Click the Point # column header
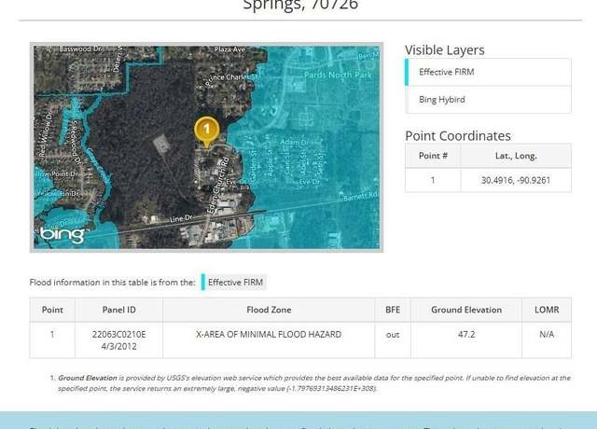 (x=433, y=156)
